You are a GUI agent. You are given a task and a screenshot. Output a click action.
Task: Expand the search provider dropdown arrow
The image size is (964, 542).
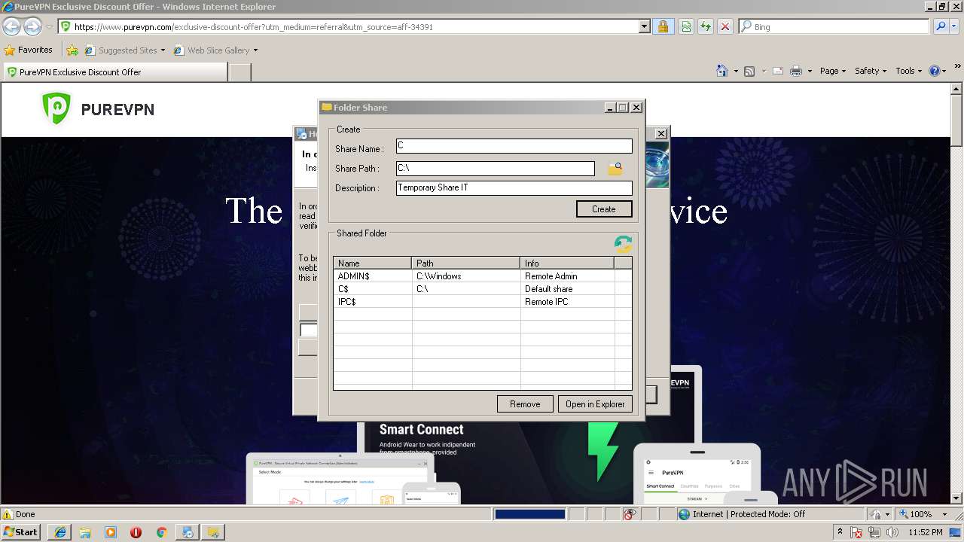(955, 26)
